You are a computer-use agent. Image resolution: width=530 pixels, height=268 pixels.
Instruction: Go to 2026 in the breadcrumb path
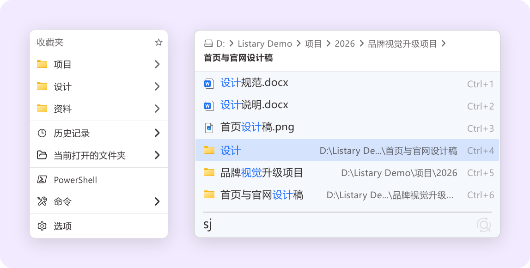(345, 43)
